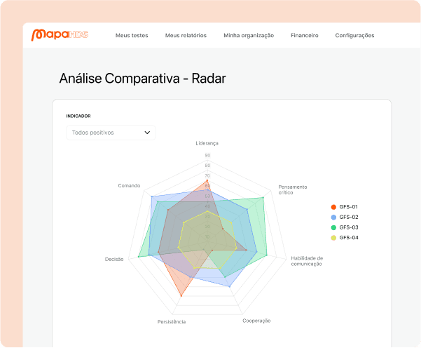Go to Meus relatórios

pyautogui.click(x=186, y=35)
